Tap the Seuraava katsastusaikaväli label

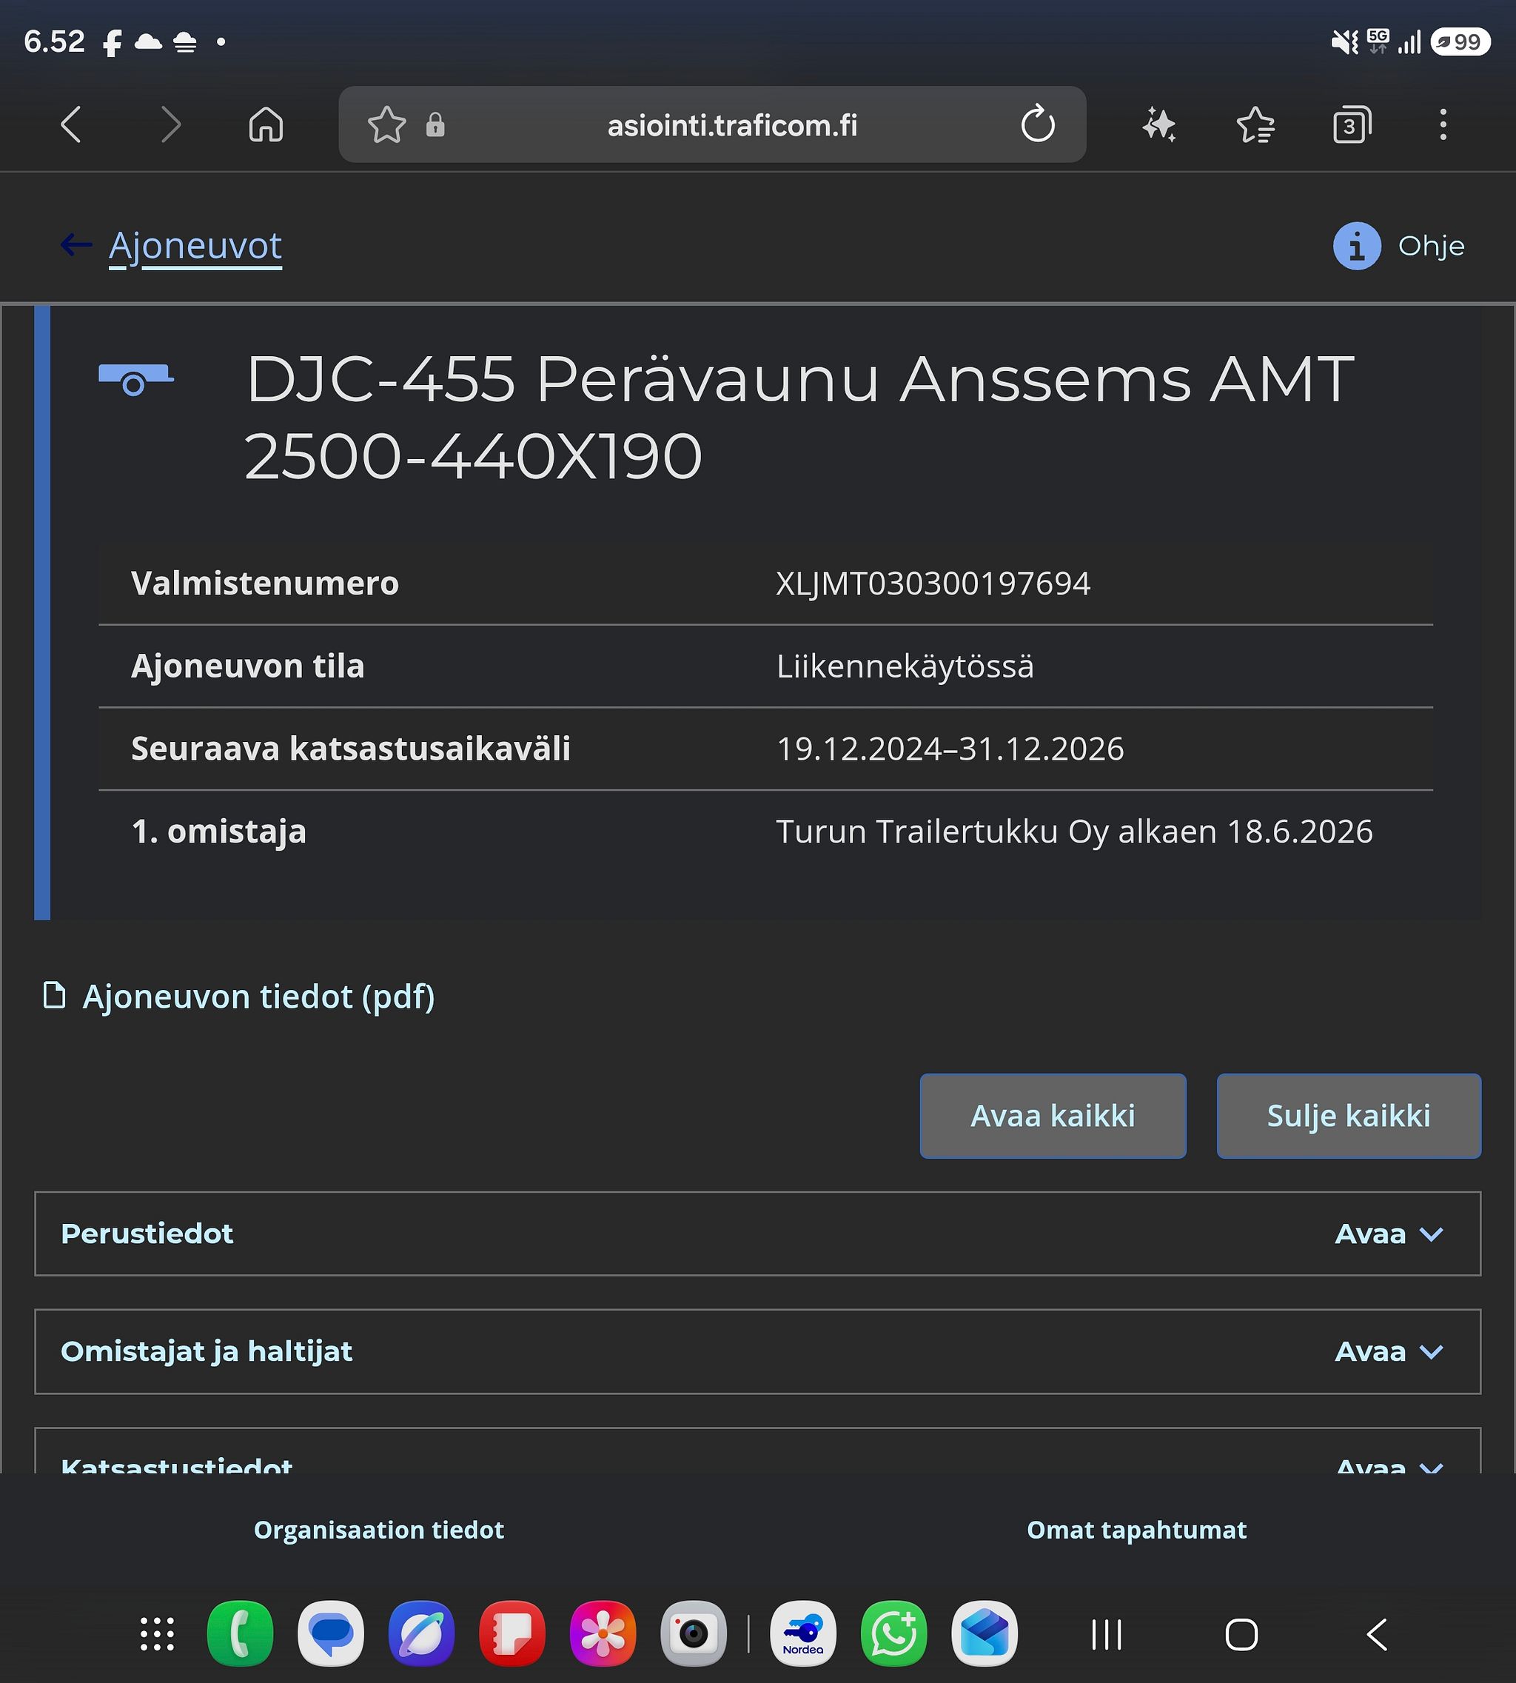pos(351,748)
